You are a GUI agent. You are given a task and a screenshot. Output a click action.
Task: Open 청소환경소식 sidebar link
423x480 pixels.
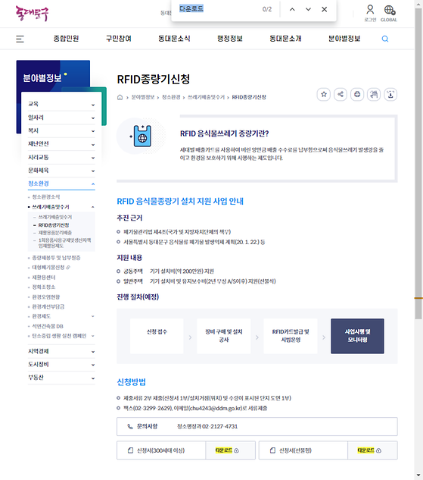point(46,197)
